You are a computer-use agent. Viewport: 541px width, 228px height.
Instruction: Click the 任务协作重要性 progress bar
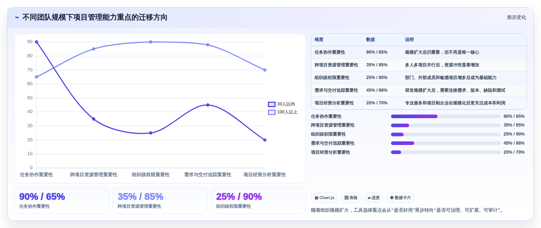pyautogui.click(x=446, y=116)
